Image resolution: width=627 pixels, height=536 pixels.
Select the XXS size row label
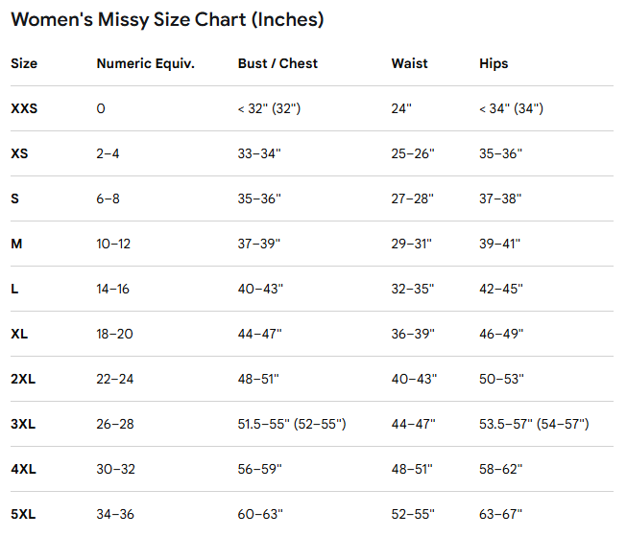point(24,108)
